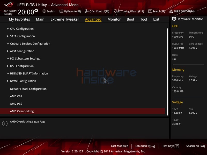Image resolution: width=207 pixels, height=155 pixels.
Task: Click the ROG logo icon
Action: [9, 4]
